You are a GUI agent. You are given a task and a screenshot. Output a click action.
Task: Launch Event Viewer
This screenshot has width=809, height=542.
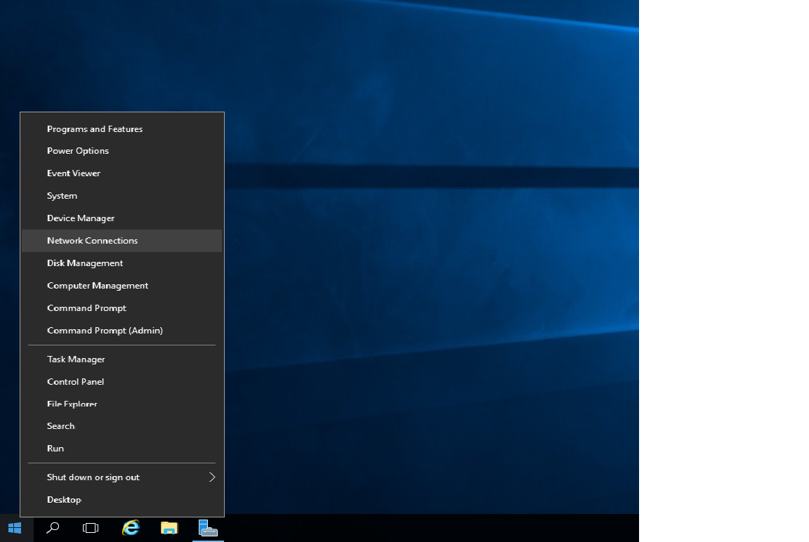tap(74, 173)
